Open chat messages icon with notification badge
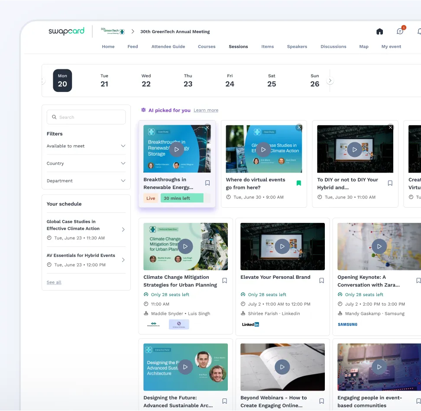 click(400, 31)
